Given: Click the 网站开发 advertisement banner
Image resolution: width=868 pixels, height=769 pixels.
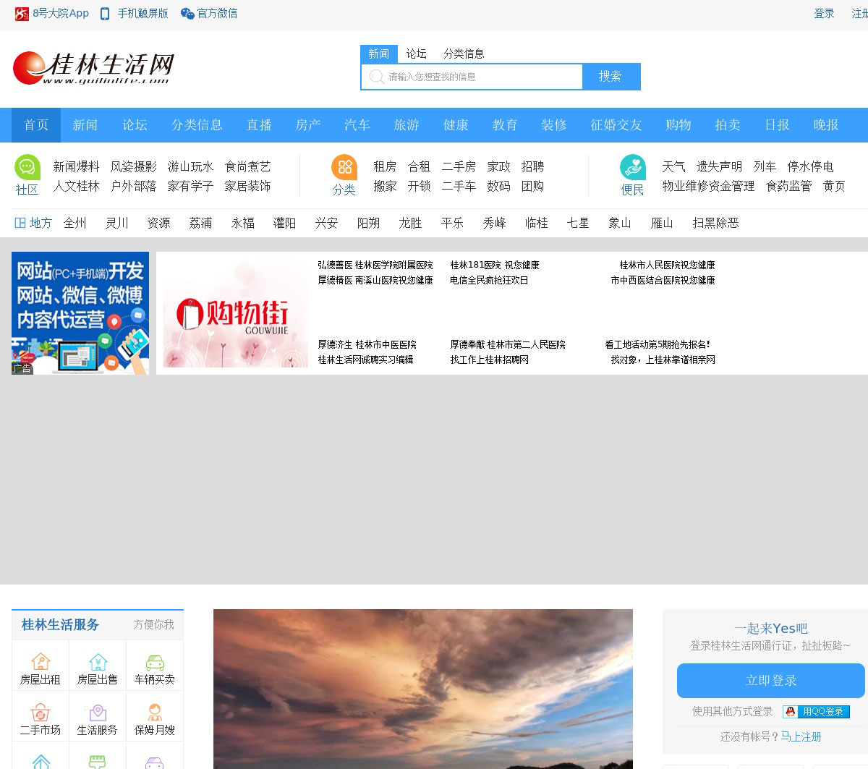Looking at the screenshot, I should click(x=80, y=313).
